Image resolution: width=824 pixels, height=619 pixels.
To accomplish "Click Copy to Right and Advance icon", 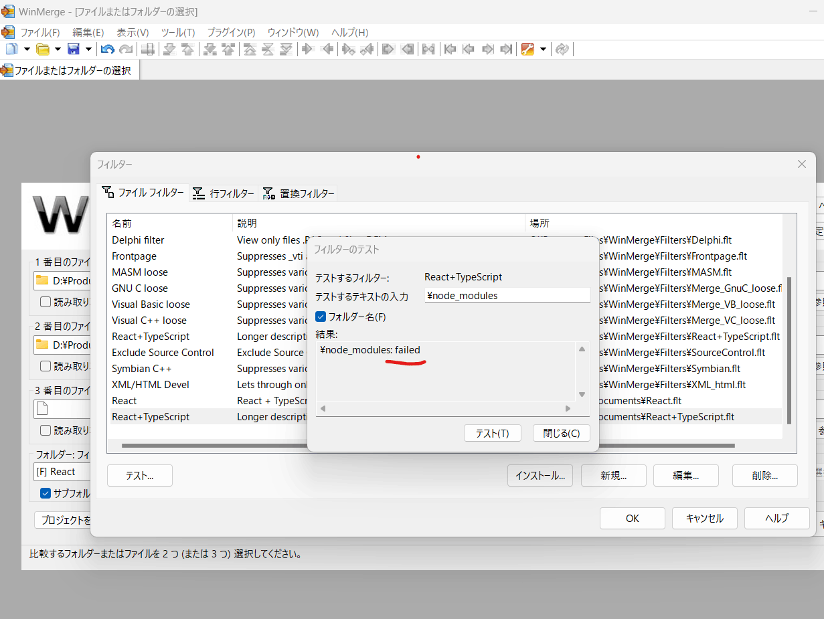I will 348,49.
